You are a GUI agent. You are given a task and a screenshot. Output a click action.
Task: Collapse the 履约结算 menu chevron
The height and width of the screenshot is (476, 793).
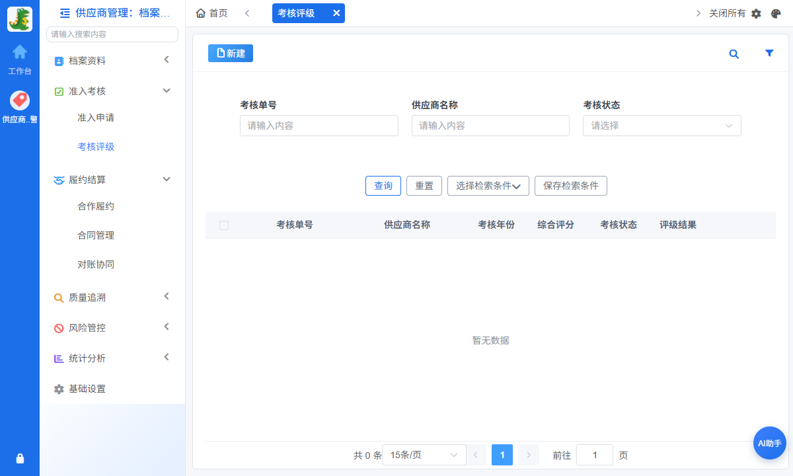[167, 179]
